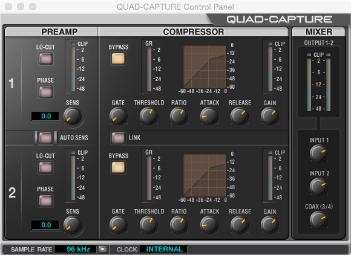Click the MIXER section header

tap(319, 32)
